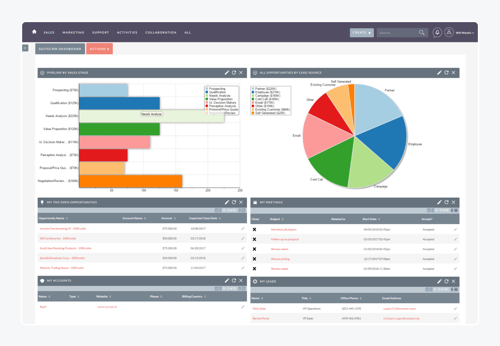The image size is (500, 346).
Task: Select the Marketing menu item
Action: tap(73, 32)
